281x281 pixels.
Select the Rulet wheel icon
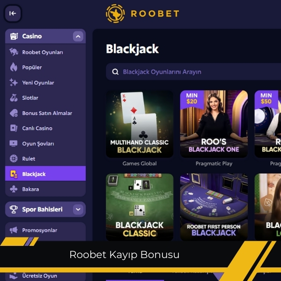point(14,159)
